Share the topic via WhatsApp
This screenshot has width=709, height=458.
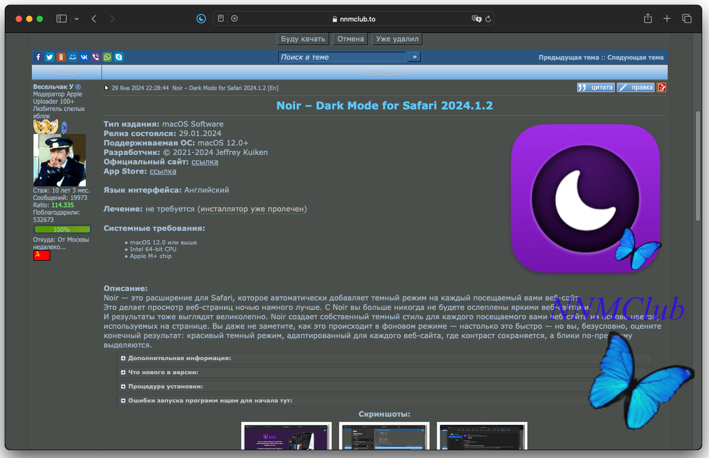pyautogui.click(x=107, y=57)
